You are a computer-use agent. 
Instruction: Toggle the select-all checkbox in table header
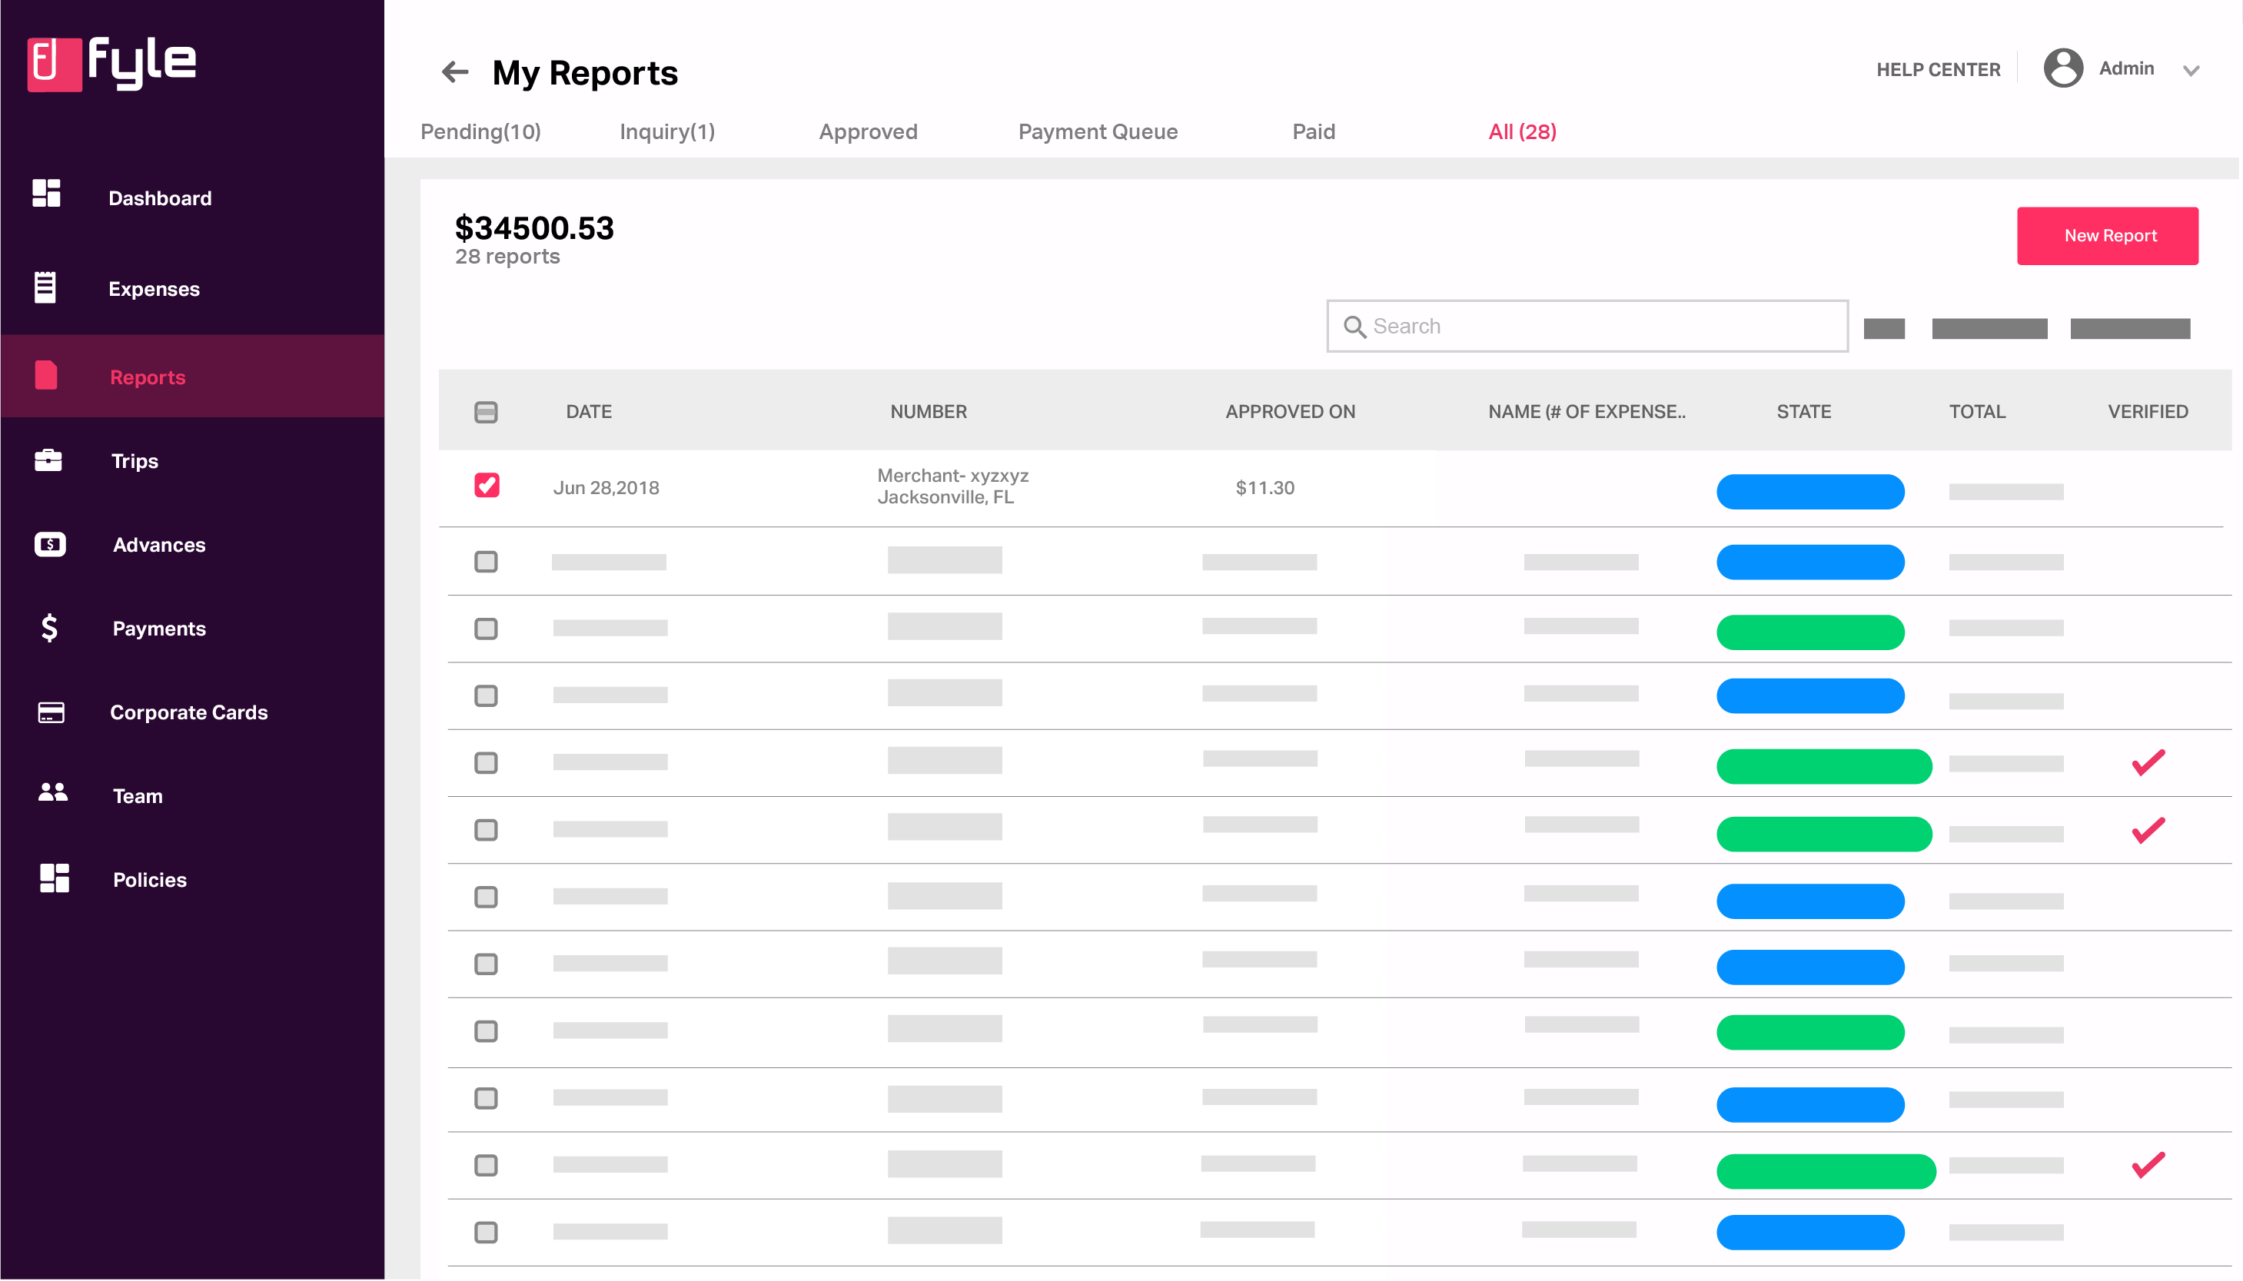[x=486, y=412]
